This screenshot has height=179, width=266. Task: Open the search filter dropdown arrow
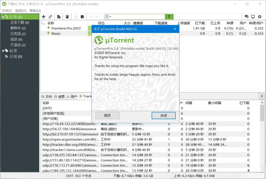click(110, 17)
